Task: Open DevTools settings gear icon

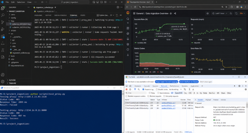Action: point(239,86)
